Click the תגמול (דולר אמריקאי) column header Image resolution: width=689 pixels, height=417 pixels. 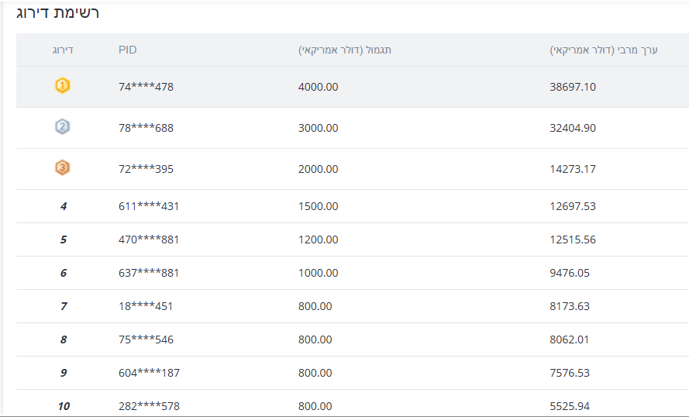pos(345,50)
